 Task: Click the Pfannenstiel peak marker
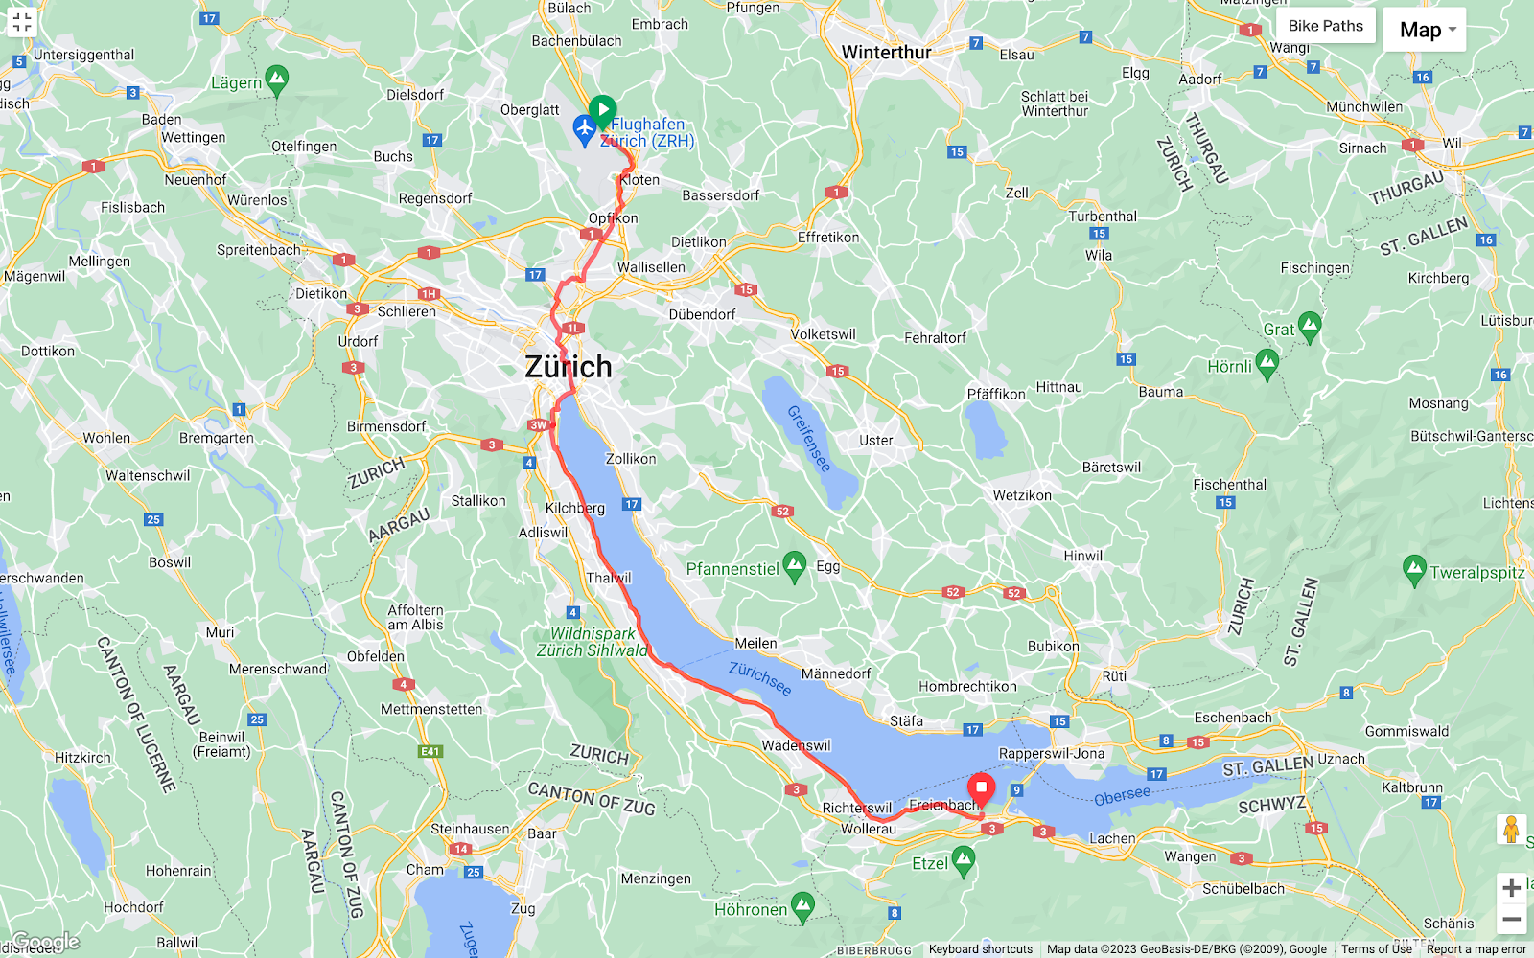tap(794, 567)
